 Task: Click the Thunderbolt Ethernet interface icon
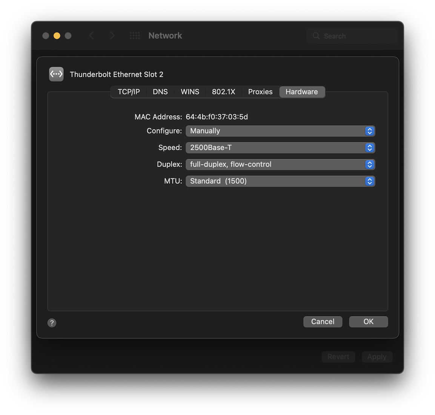point(56,74)
